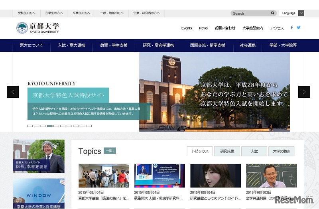This screenshot has height=209, width=319.
Task: Click 京都大学特色入試特設サイト banner title
Action: coord(68,95)
